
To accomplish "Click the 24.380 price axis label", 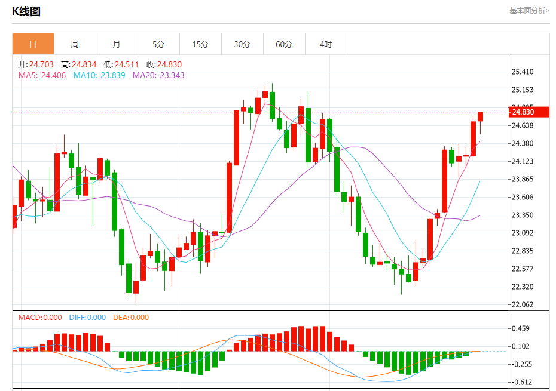I will point(523,143).
